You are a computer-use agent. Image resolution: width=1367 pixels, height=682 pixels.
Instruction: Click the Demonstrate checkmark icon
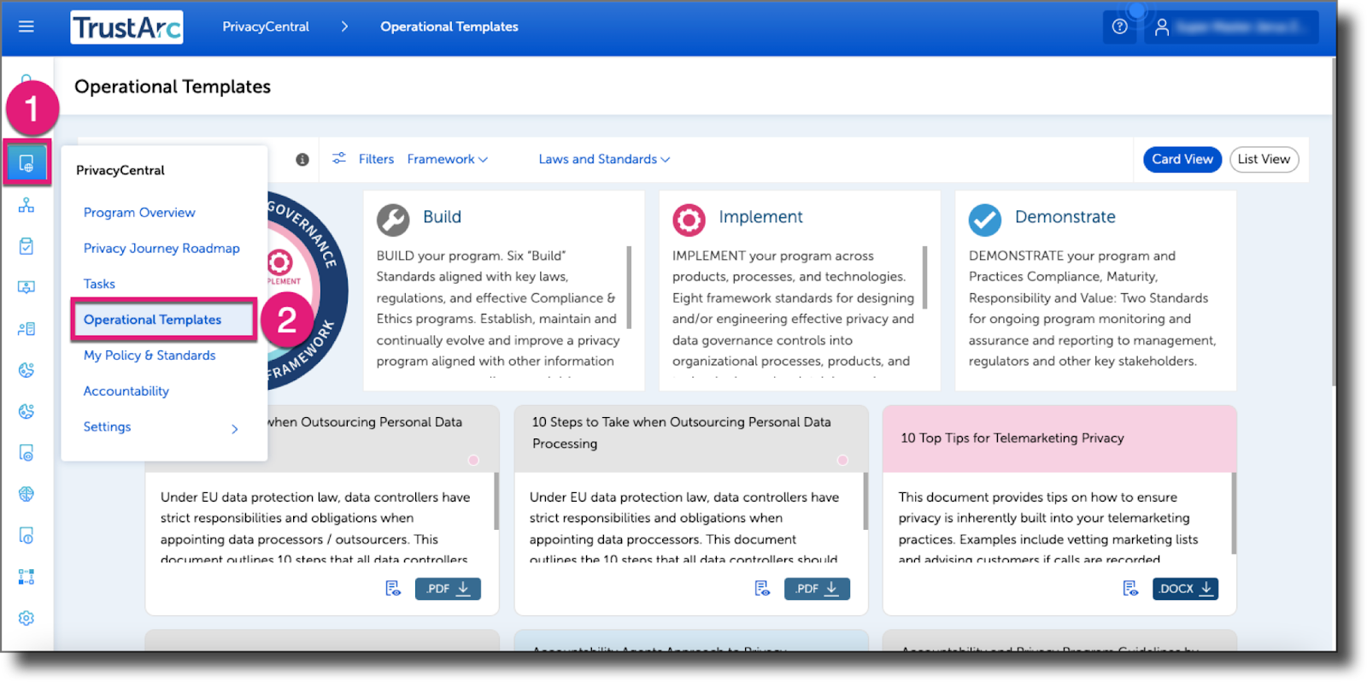tap(985, 220)
